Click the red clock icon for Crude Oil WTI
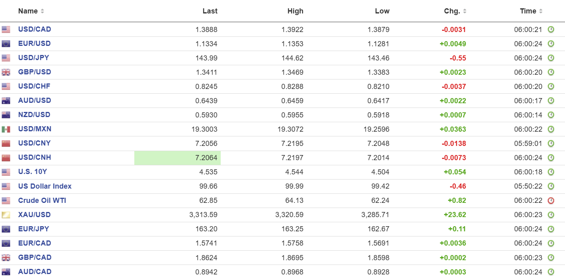This screenshot has height=278, width=565. pyautogui.click(x=551, y=200)
